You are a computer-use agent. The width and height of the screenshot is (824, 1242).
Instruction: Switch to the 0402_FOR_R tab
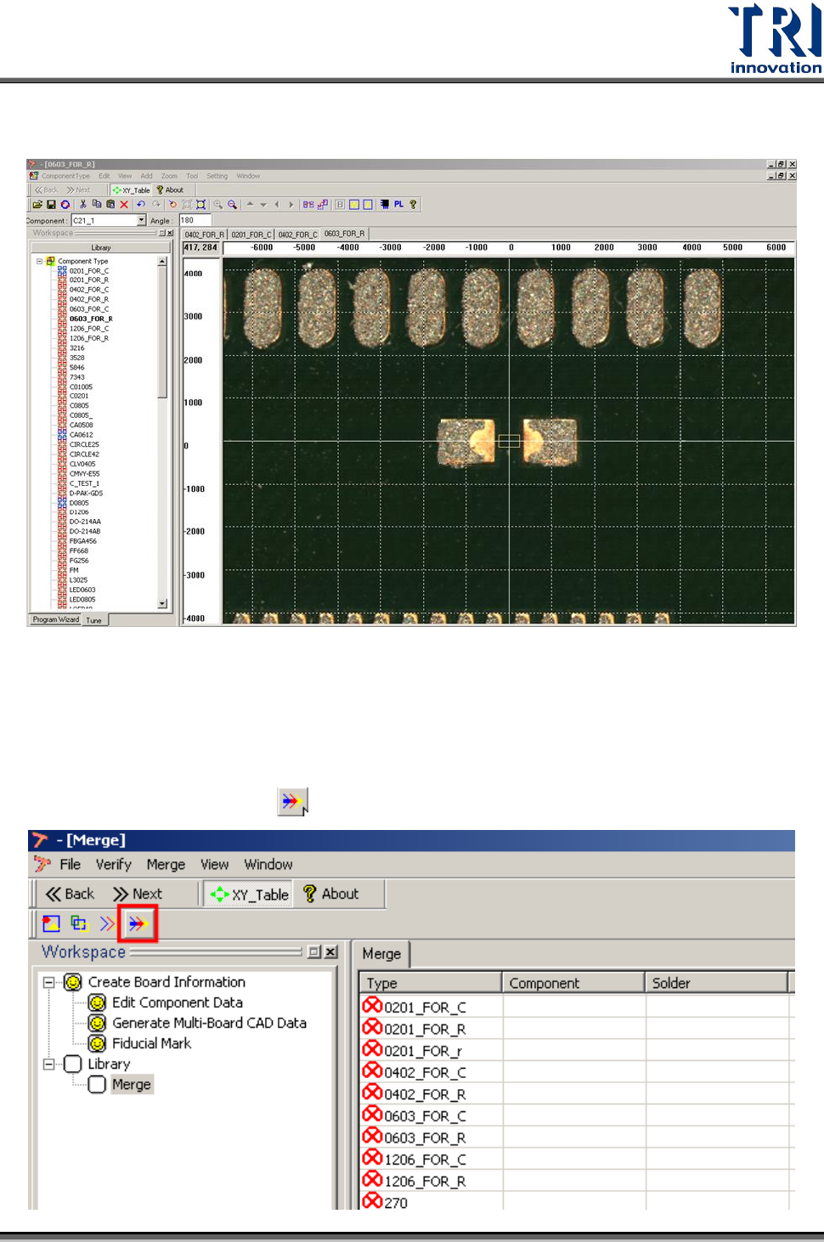tap(205, 234)
